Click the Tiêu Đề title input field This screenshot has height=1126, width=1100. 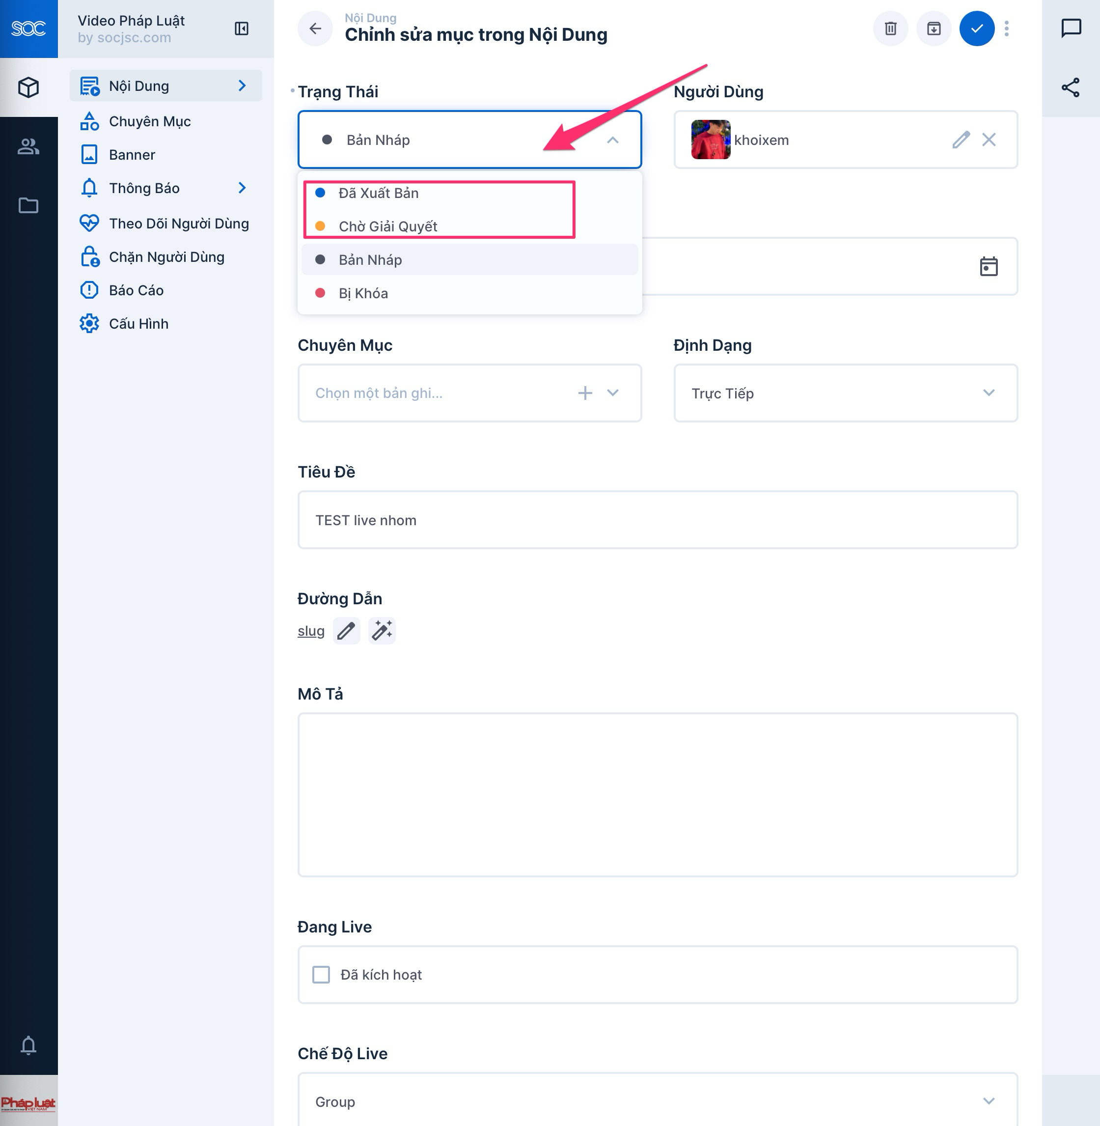(657, 520)
